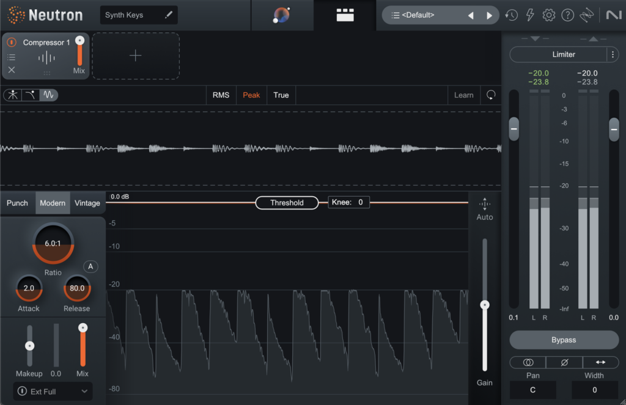Click the input gain fader handle

pyautogui.click(x=514, y=129)
